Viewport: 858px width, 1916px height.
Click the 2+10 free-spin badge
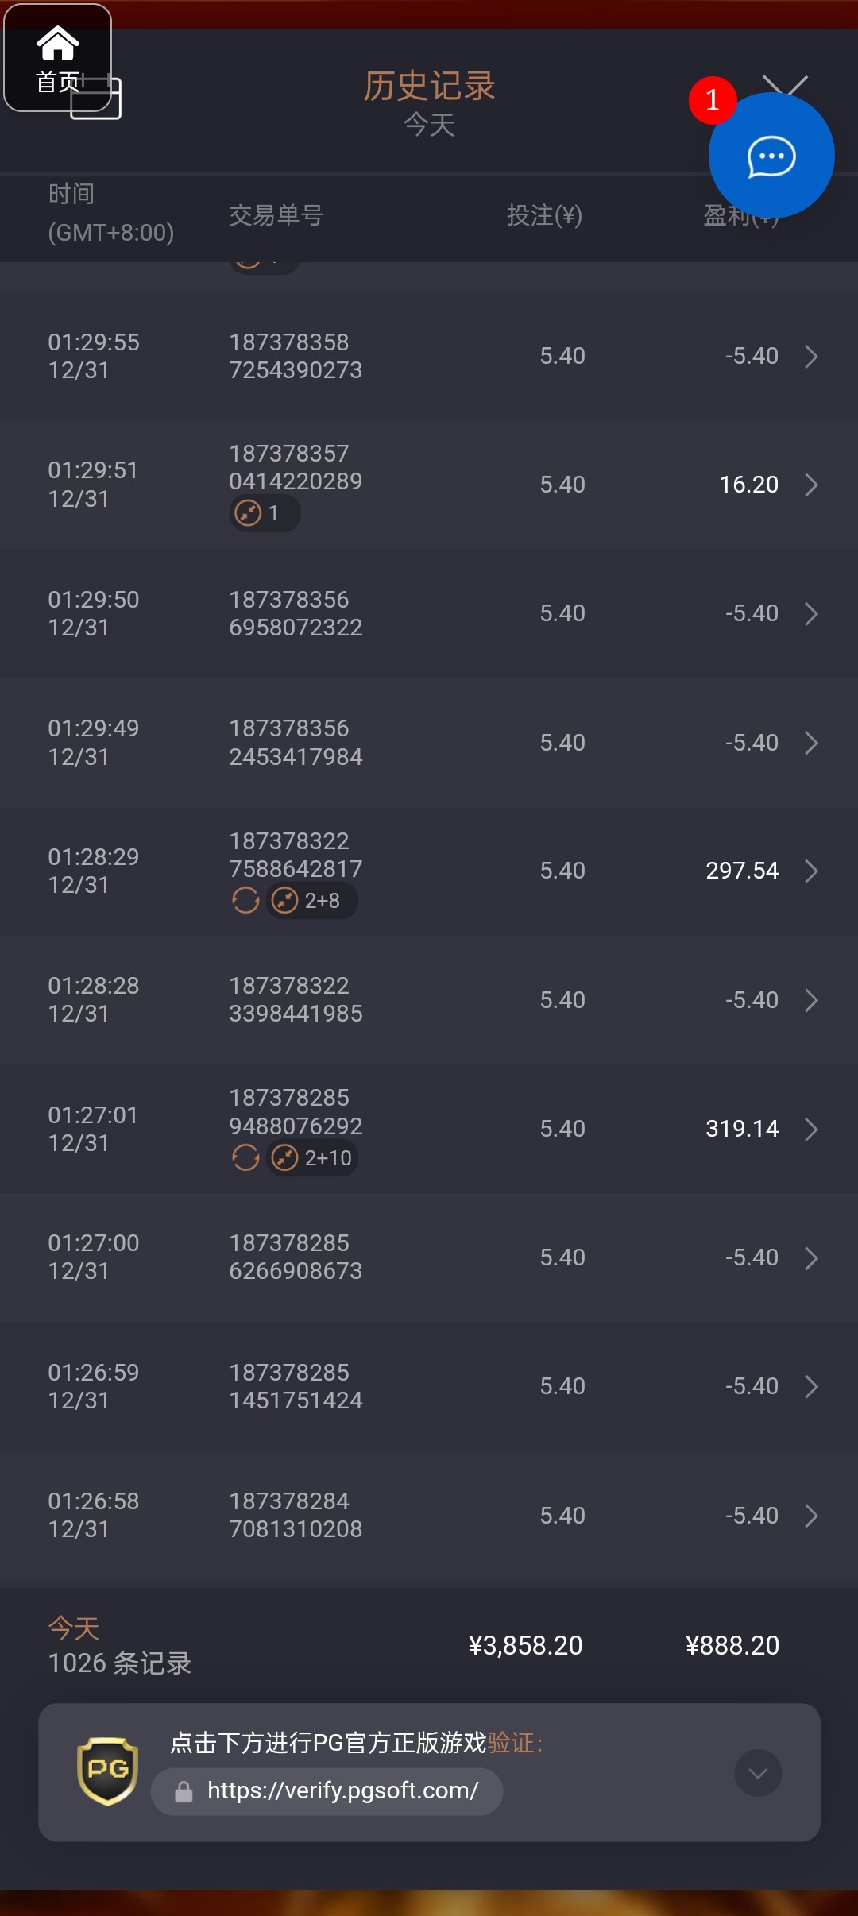click(312, 1158)
